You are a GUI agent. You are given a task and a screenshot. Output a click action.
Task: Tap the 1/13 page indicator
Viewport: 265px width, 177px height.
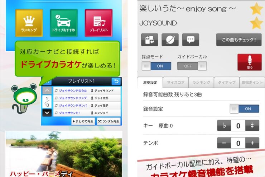tap(47, 102)
